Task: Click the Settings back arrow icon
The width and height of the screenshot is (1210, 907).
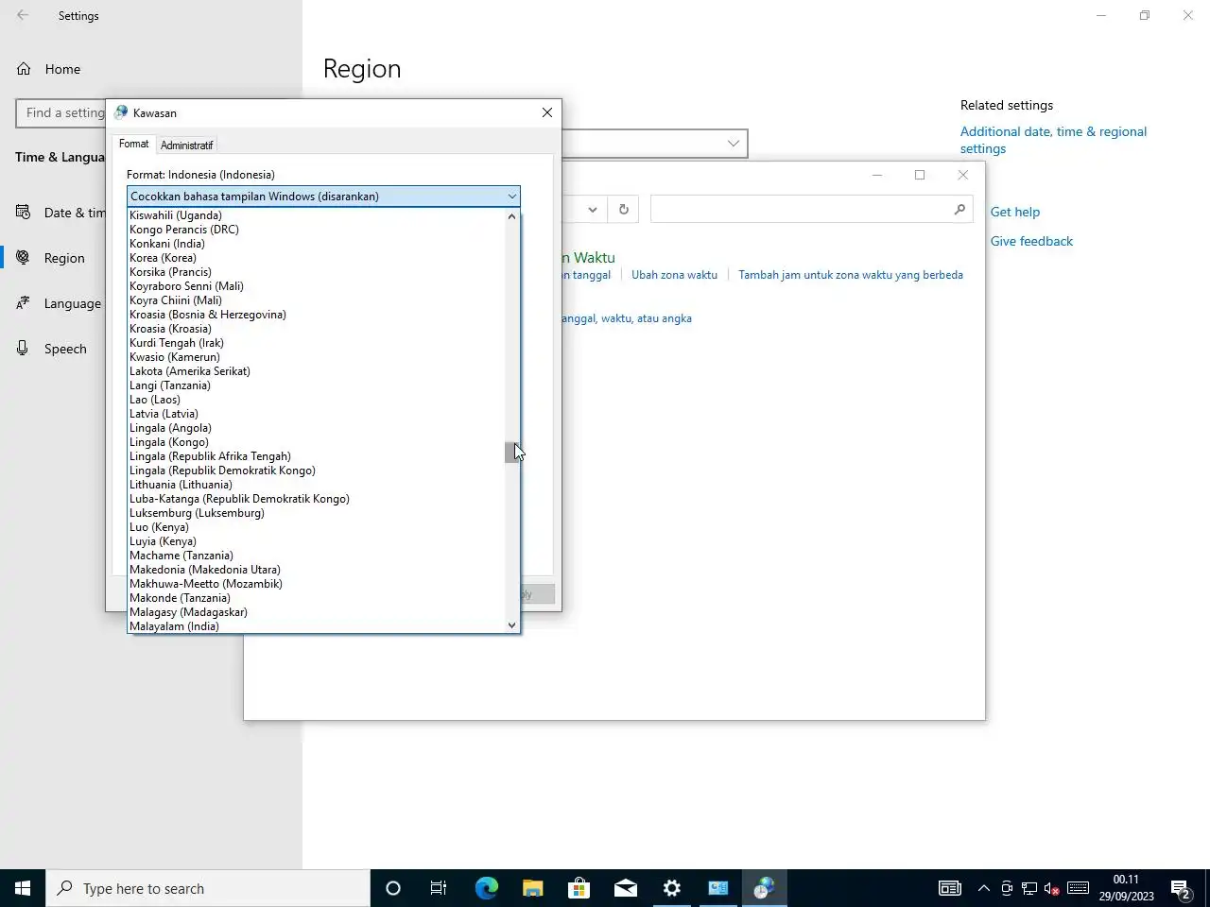Action: [23, 15]
